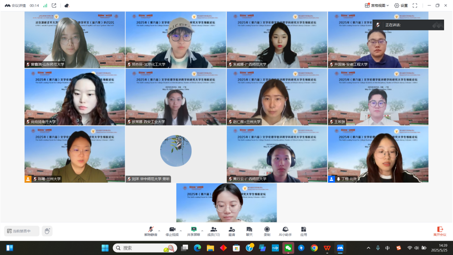The width and height of the screenshot is (453, 255).
Task: Click the 当前禁言中 muted status button
Action: pos(22,231)
